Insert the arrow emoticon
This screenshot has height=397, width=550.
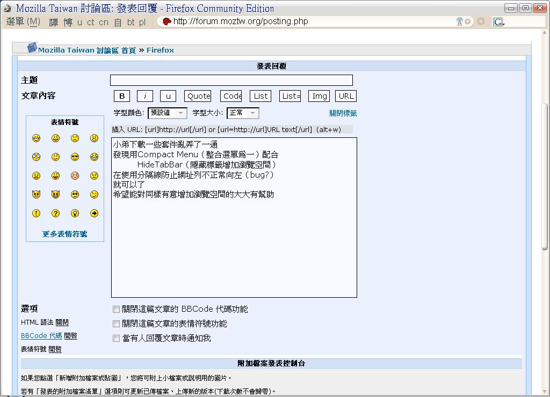point(94,213)
